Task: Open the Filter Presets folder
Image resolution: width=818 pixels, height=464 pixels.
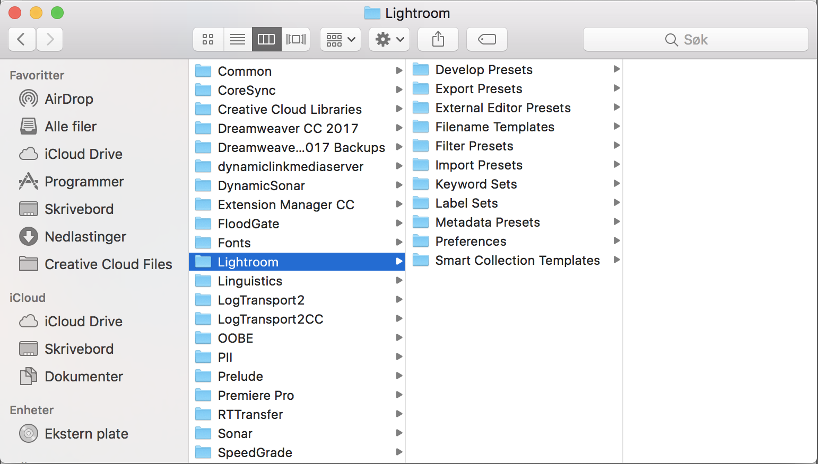Action: point(514,146)
